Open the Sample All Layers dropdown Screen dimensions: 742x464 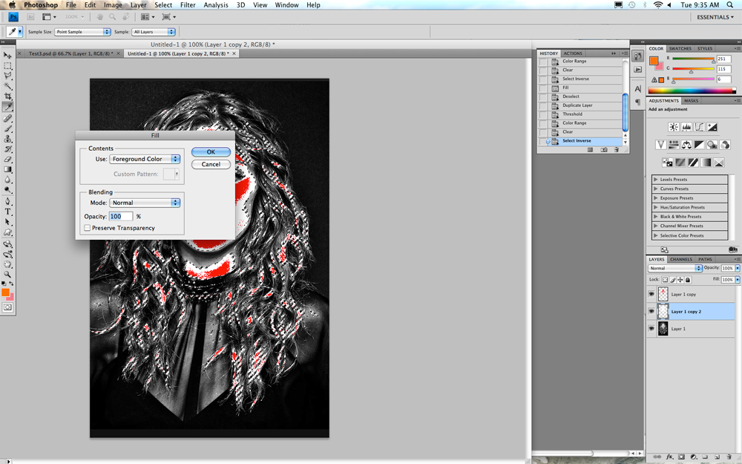click(x=154, y=32)
